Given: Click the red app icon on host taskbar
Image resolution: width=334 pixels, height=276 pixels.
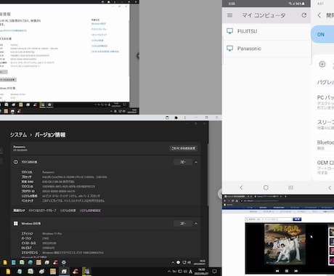Looking at the screenshot, I should 76,272.
